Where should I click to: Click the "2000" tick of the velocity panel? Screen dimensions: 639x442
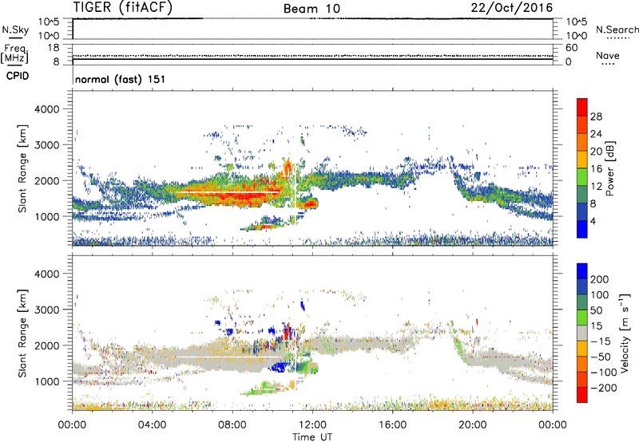pyautogui.click(x=46, y=345)
